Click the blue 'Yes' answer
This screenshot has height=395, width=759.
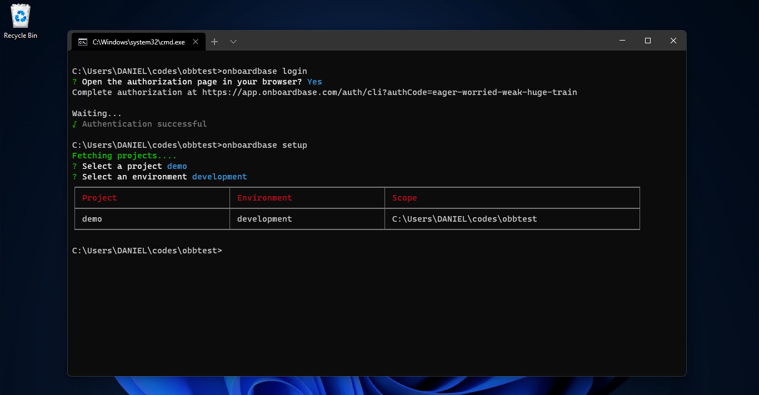point(314,82)
